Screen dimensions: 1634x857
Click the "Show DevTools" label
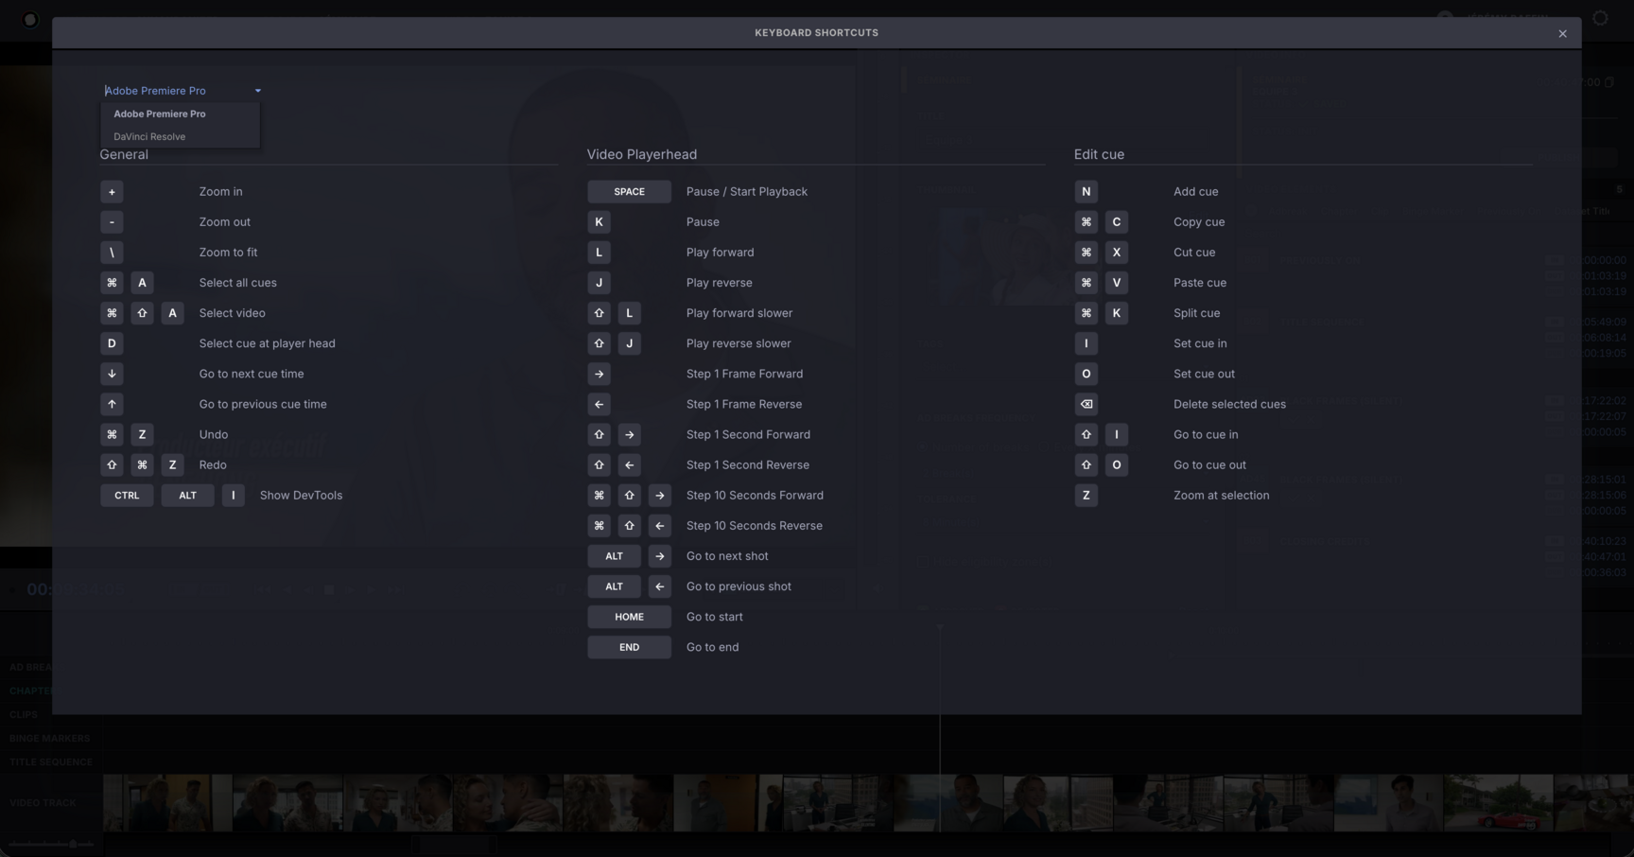pyautogui.click(x=301, y=496)
